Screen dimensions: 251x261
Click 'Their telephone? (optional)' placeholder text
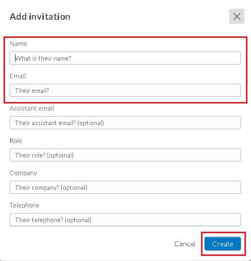[53, 220]
